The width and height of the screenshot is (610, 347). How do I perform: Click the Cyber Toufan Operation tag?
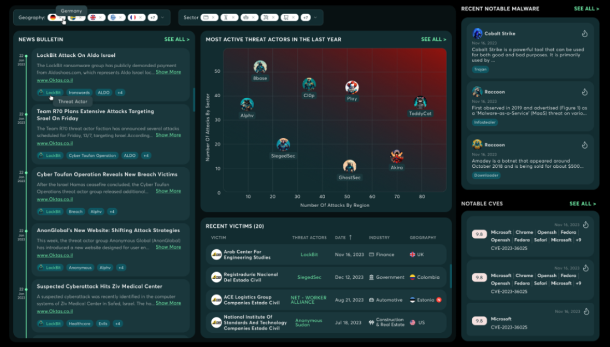(92, 156)
